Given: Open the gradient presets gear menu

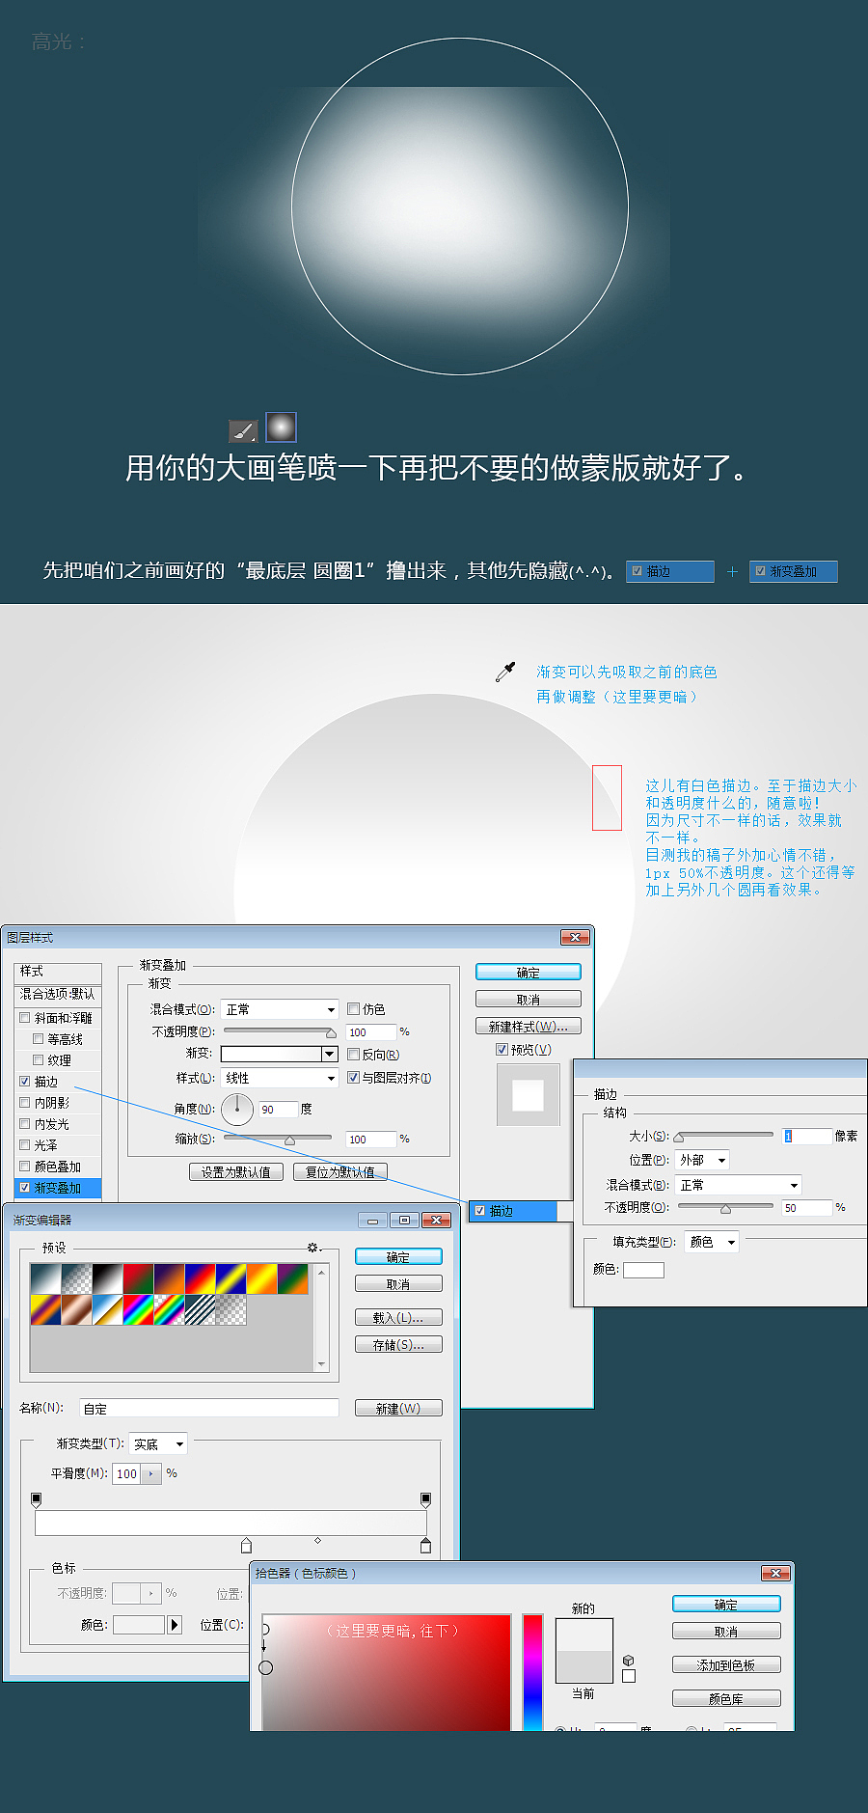Looking at the screenshot, I should 312,1248.
